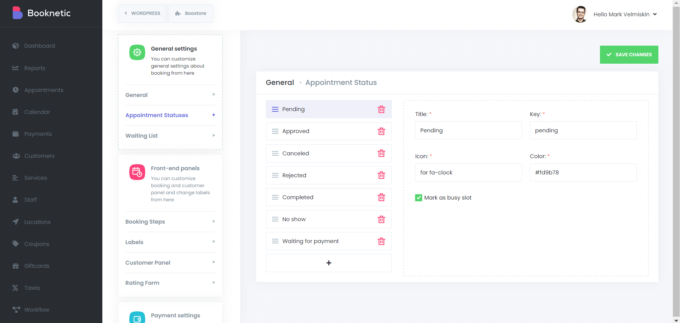Add a new status with plus button
The width and height of the screenshot is (680, 323).
coord(329,263)
